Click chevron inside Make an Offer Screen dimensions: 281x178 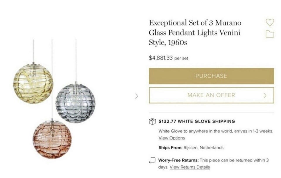(265, 95)
